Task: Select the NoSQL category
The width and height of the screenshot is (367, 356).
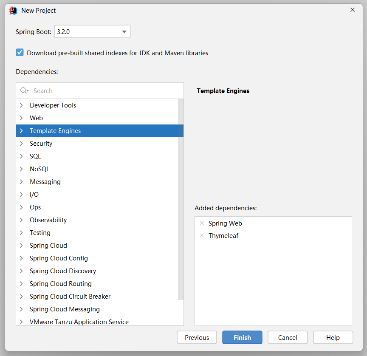Action: click(40, 169)
